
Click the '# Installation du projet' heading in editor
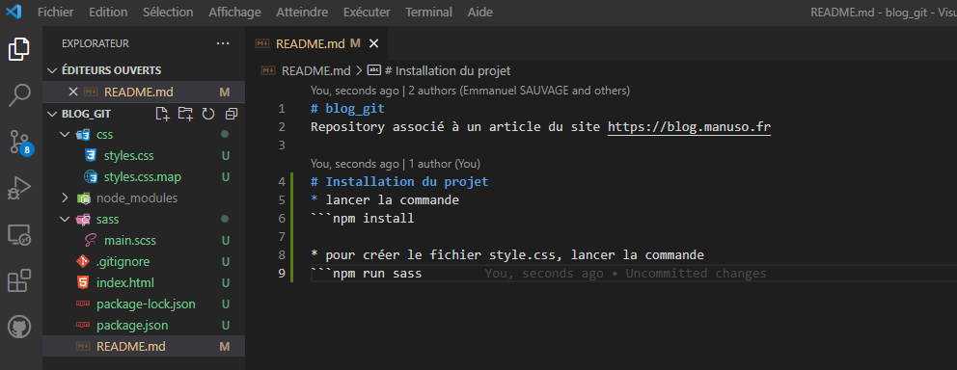pyautogui.click(x=399, y=182)
